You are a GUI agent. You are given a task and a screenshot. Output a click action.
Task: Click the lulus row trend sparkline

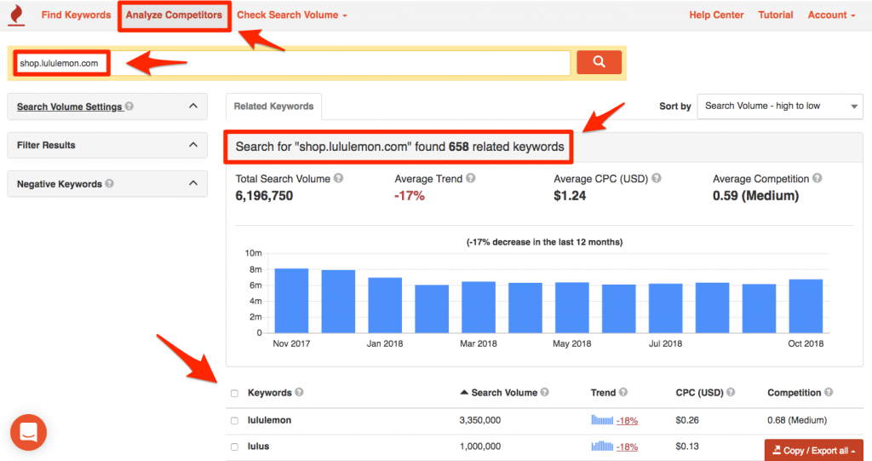click(602, 446)
